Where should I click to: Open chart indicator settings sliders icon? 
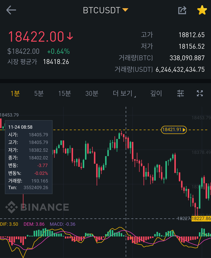point(180,93)
